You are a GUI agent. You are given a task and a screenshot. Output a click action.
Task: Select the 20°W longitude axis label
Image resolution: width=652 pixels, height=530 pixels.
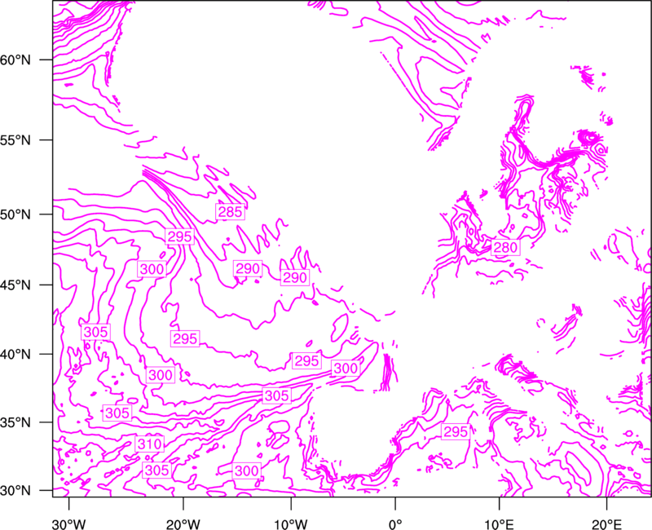click(x=183, y=524)
